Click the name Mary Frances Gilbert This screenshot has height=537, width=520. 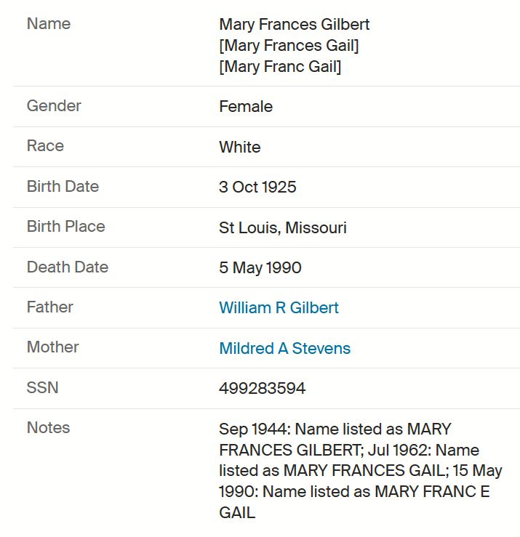point(294,25)
